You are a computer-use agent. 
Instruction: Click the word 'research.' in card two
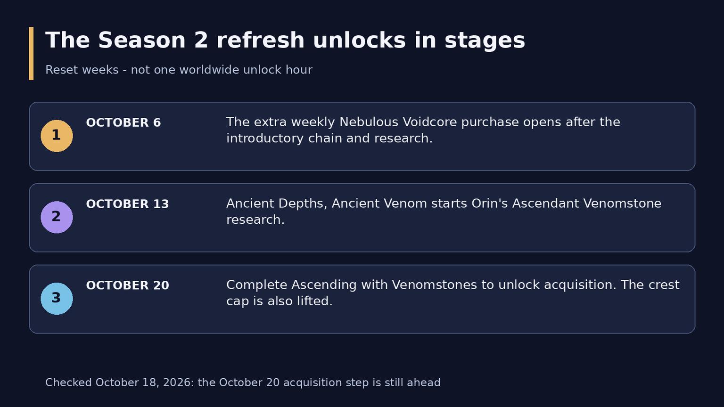255,220
